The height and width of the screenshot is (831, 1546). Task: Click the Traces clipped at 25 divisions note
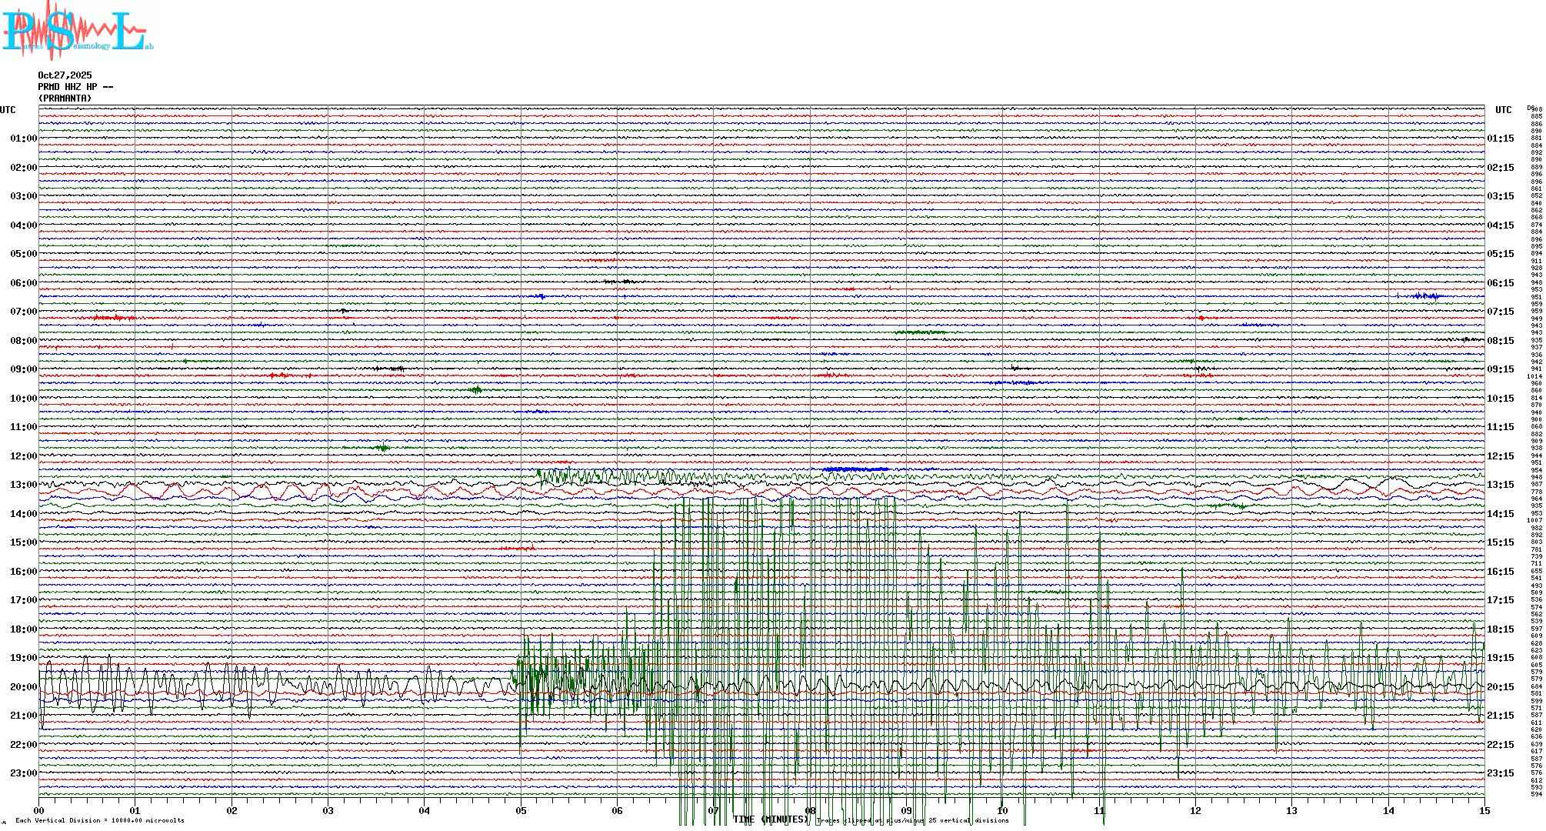tap(912, 821)
